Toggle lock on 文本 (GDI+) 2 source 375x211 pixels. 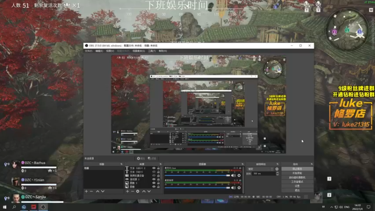(158, 168)
